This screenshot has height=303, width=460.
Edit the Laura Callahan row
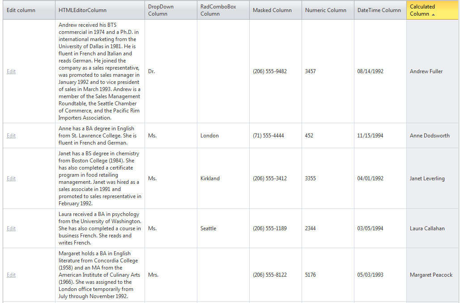pyautogui.click(x=11, y=228)
